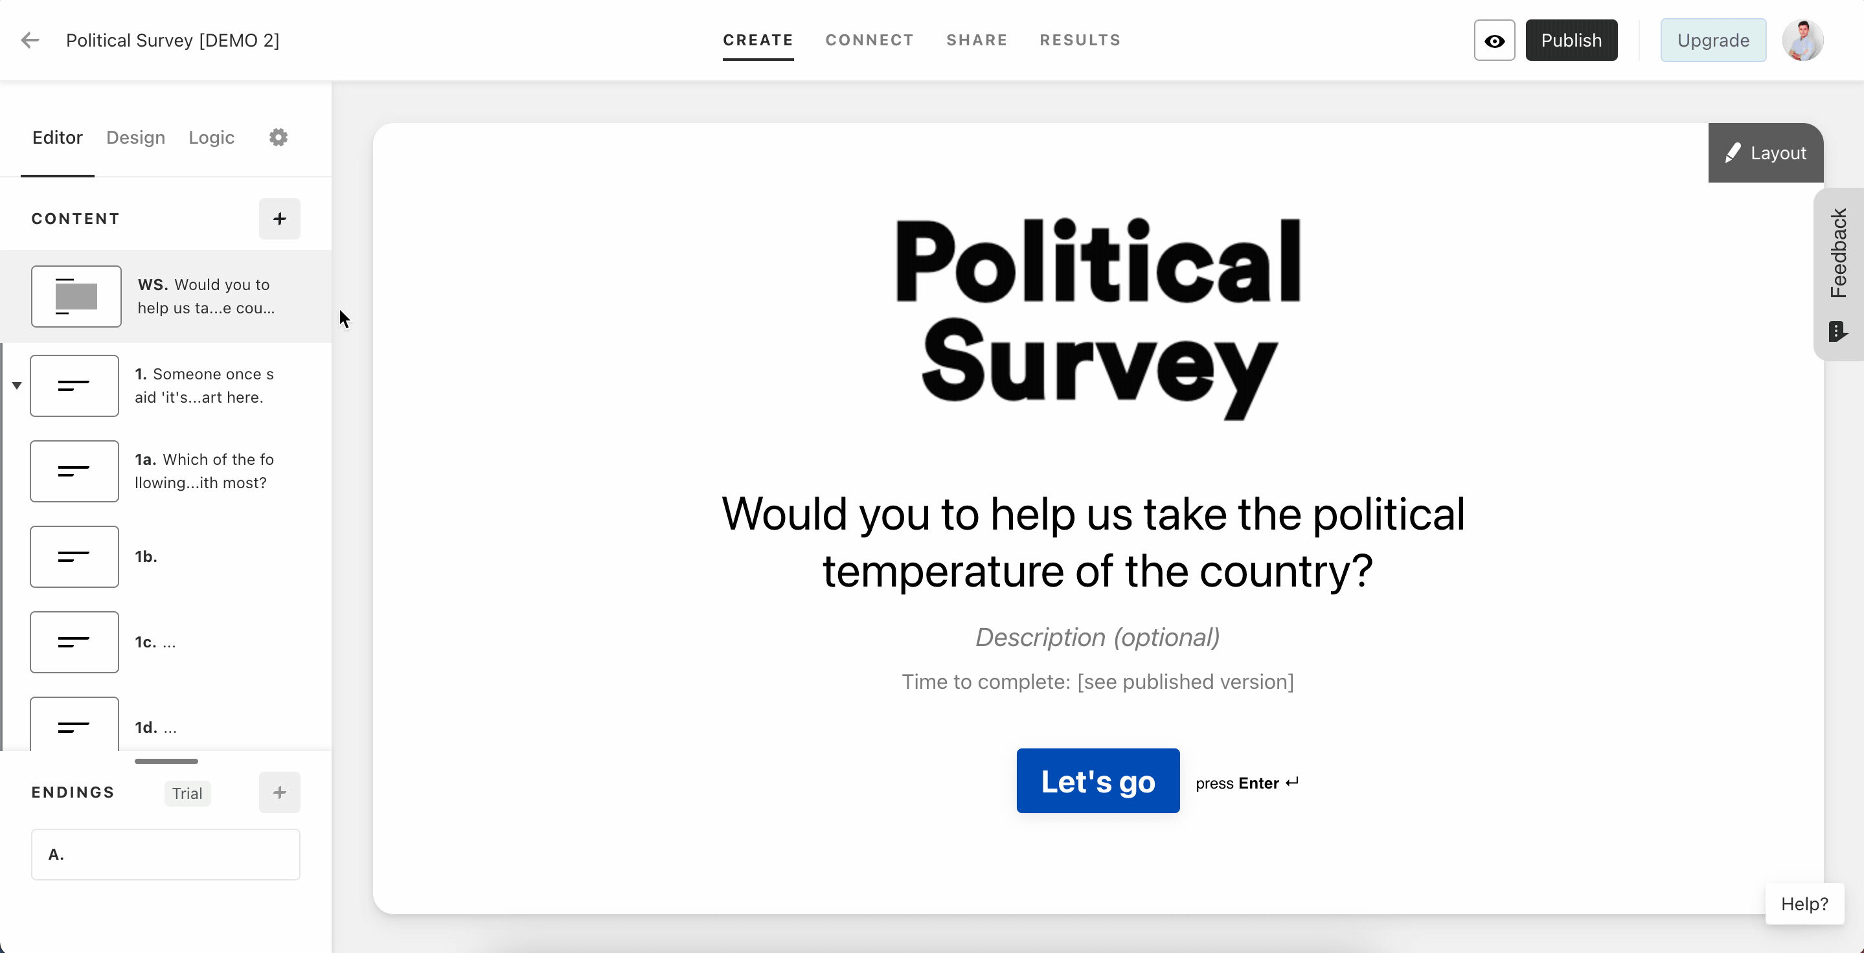Image resolution: width=1864 pixels, height=953 pixels.
Task: Select the welcome screen thumbnail
Action: (76, 297)
